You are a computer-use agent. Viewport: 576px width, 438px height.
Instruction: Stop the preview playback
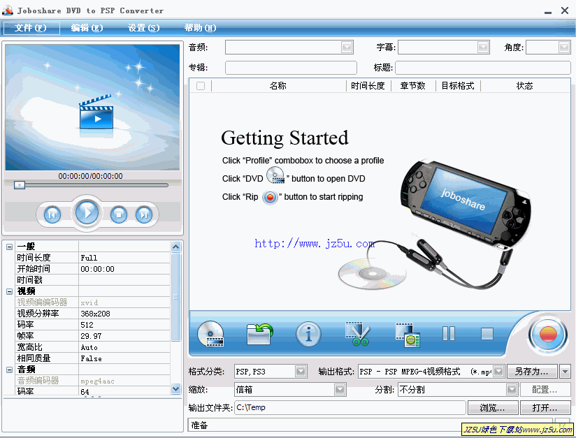click(x=119, y=214)
